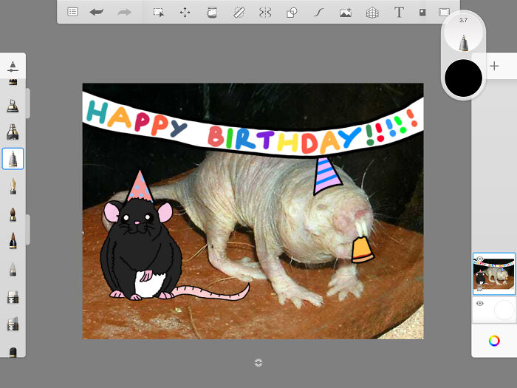Select the background layer thumbnail
This screenshot has width=517, height=388.
504,310
